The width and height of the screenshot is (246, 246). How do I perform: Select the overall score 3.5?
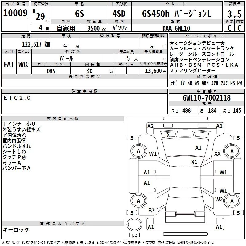point(234,14)
